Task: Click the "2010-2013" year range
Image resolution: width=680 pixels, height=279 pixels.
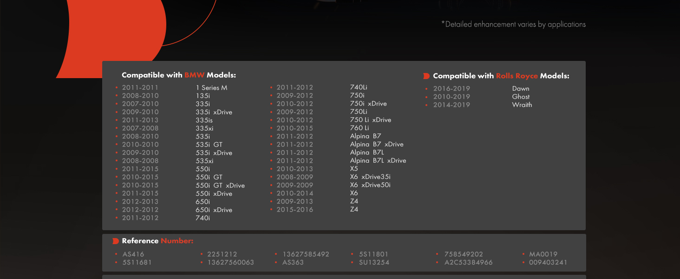Action: point(295,169)
